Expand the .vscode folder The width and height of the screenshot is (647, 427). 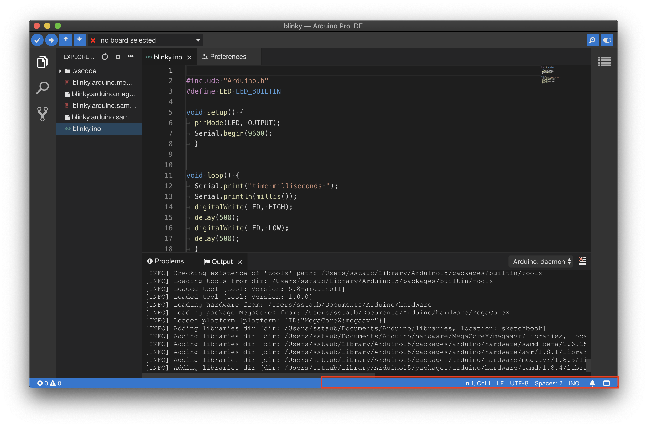[60, 71]
